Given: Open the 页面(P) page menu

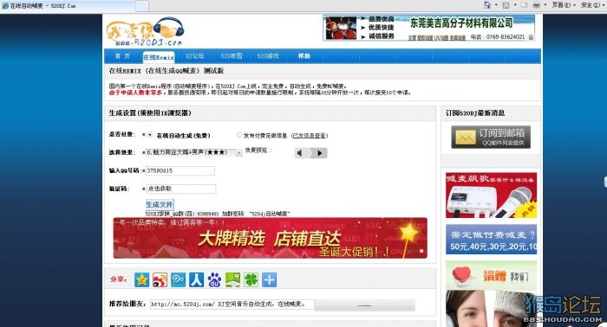Looking at the screenshot, I should pyautogui.click(x=564, y=5).
